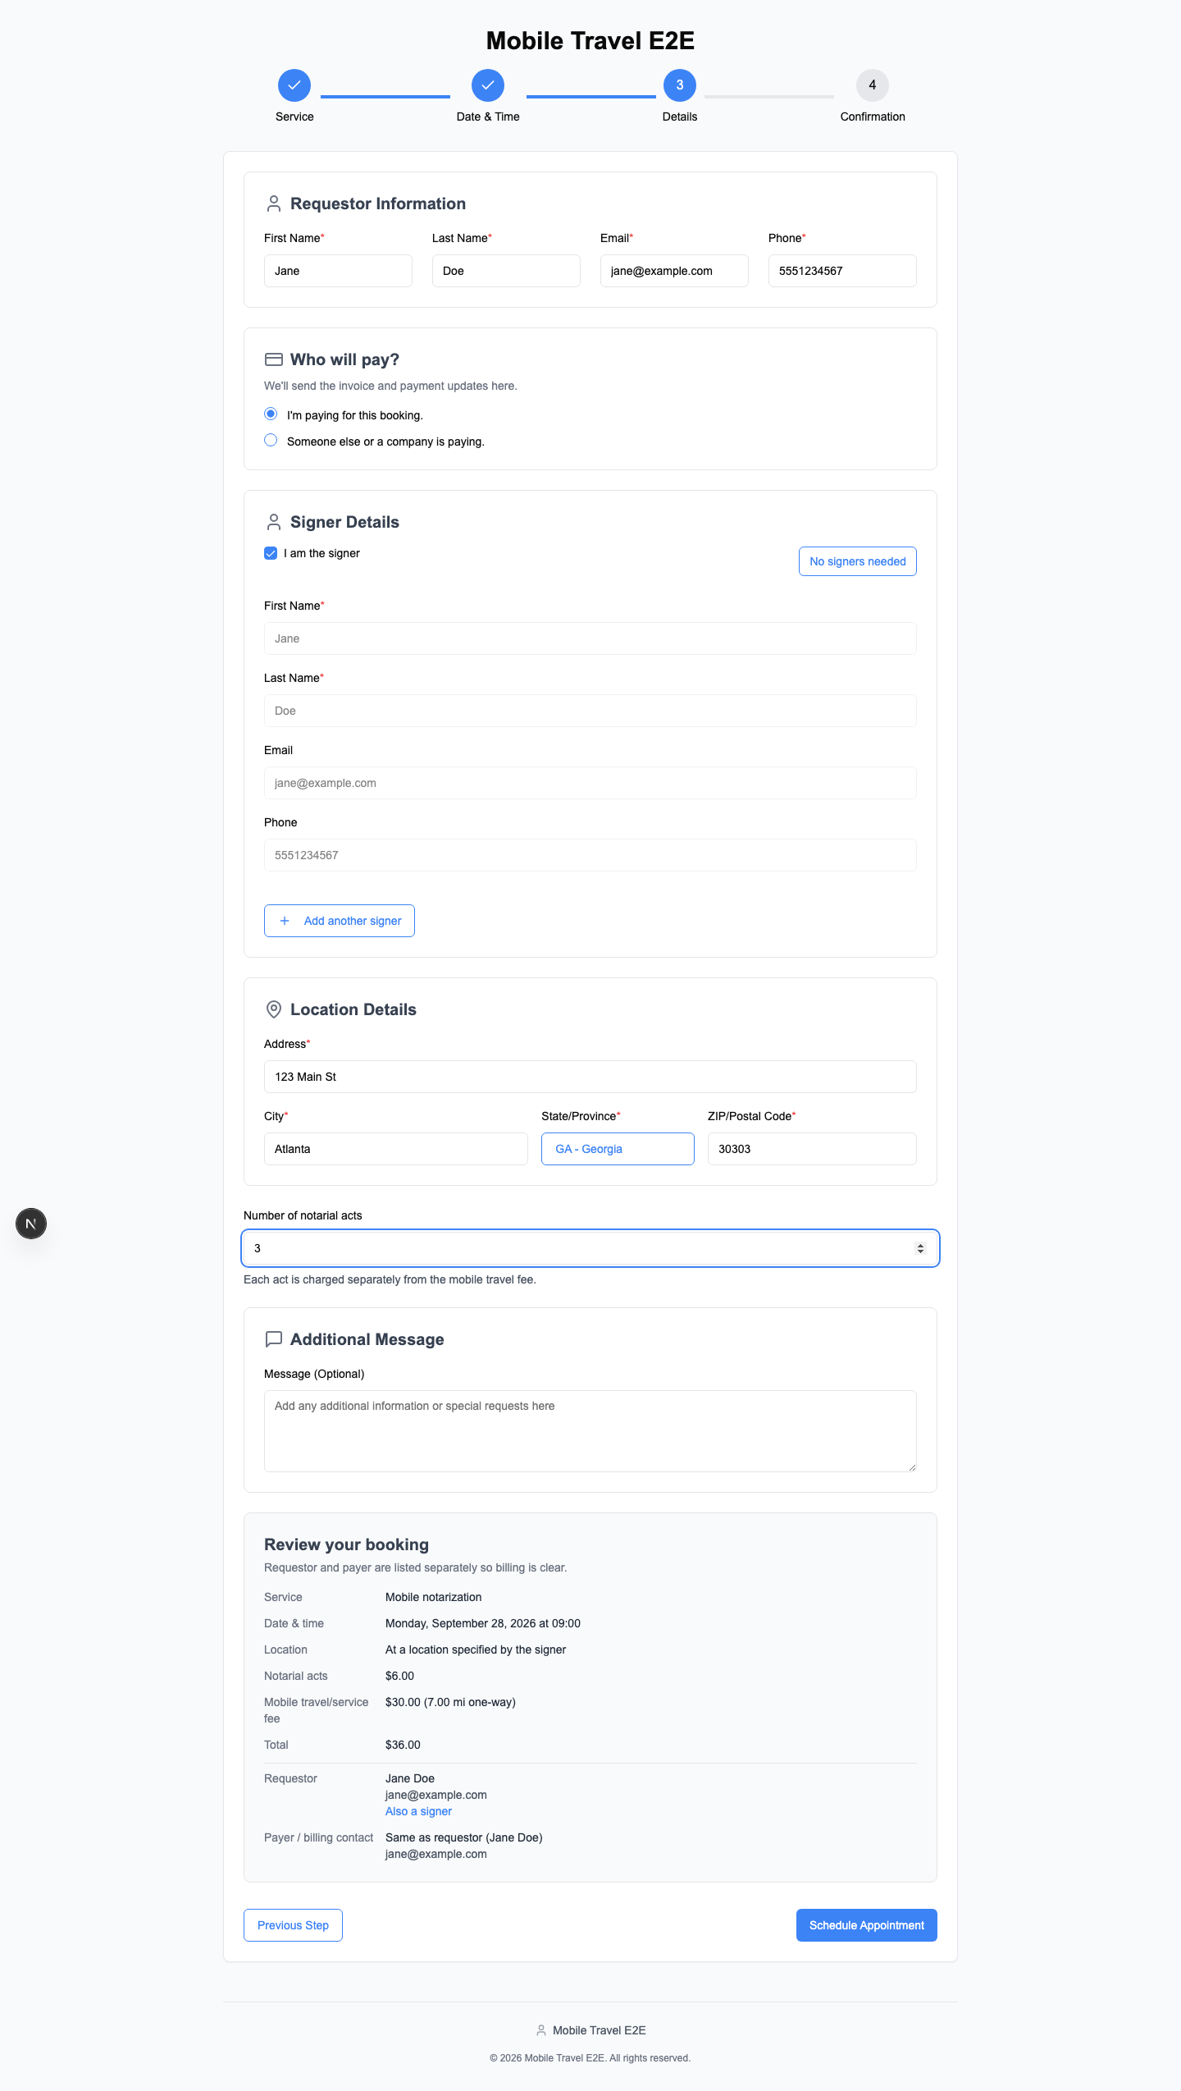Click the Total amount "$36.00"
Viewport: 1181px width, 2091px height.
403,1745
